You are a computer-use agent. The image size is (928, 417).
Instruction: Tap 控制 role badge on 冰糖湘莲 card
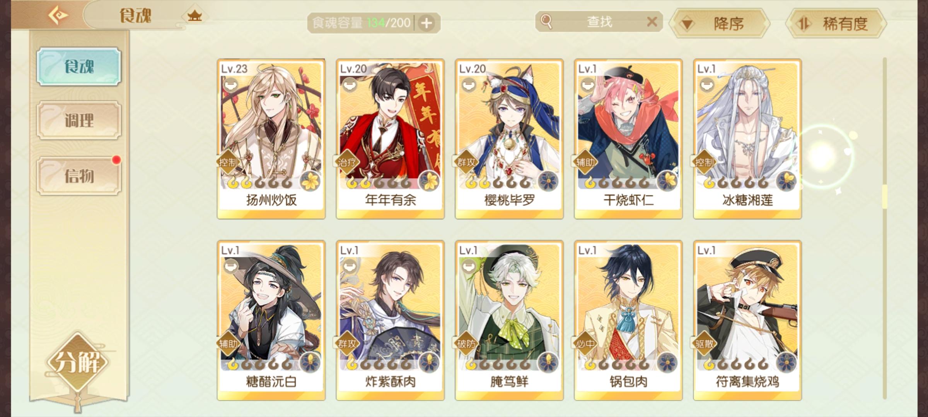[x=704, y=162]
